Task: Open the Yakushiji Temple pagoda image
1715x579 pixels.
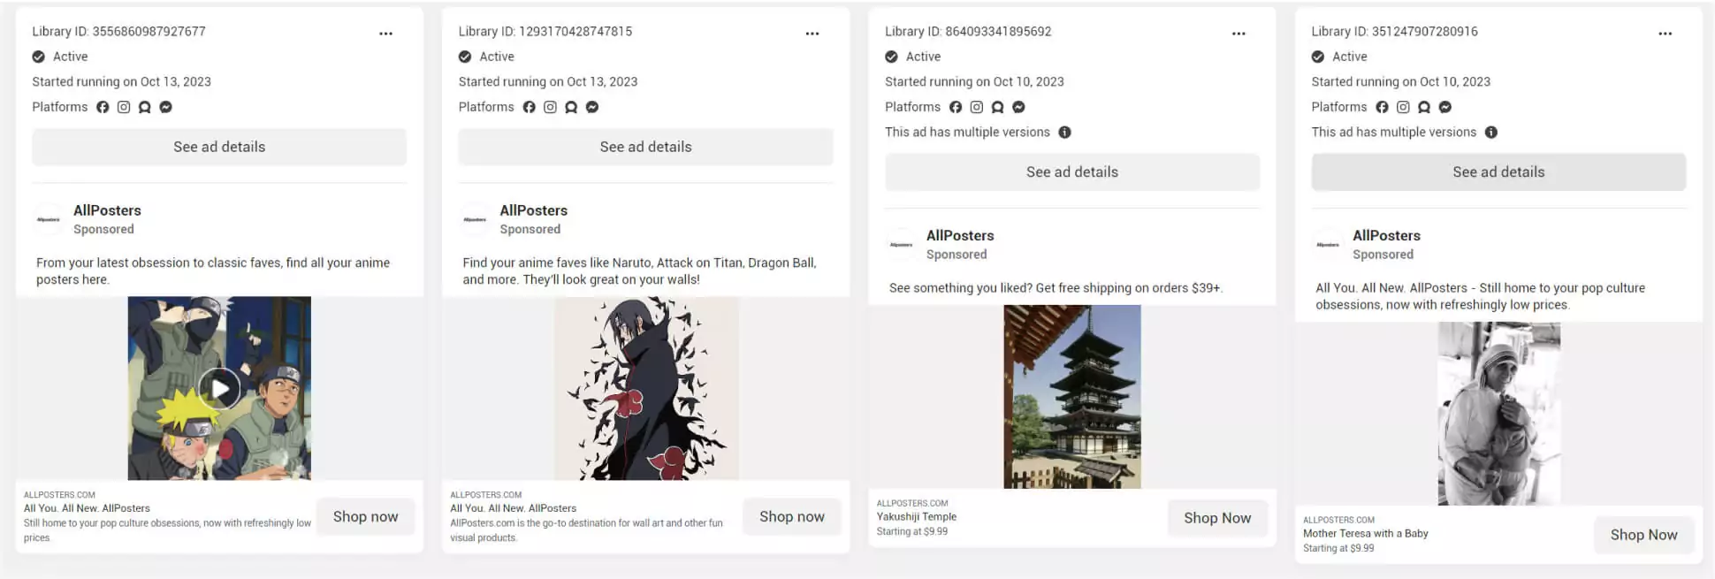Action: click(x=1072, y=397)
